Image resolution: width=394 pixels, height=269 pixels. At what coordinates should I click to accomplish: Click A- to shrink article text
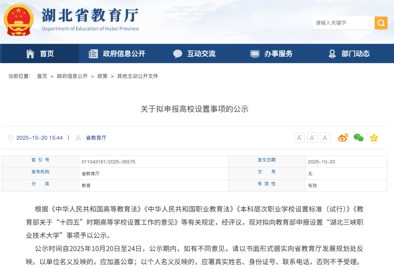tap(312, 137)
